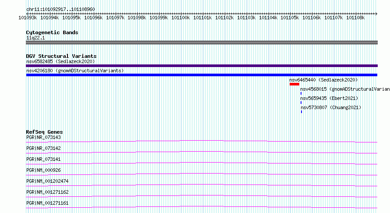Image resolution: width=390 pixels, height=213 pixels.
Task: Click the gray 11q22.1 cytogenetic band bar
Action: click(x=202, y=43)
